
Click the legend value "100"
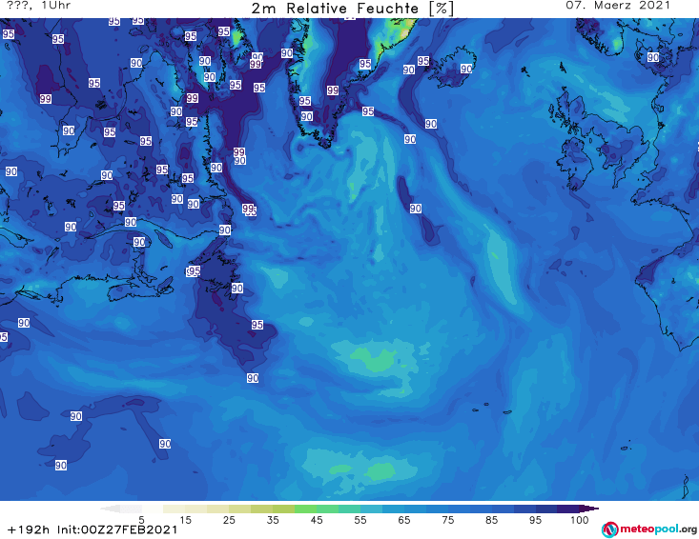pos(580,520)
